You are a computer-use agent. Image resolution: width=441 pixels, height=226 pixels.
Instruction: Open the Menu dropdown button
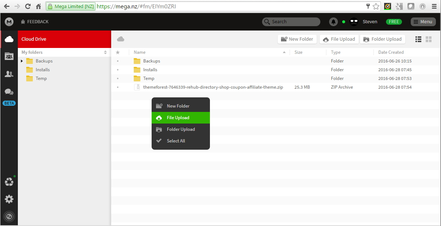coord(423,22)
